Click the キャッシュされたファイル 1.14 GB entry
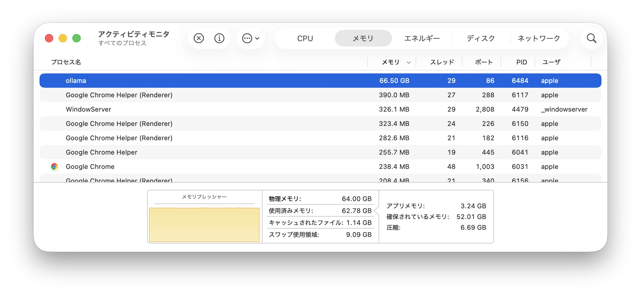The image size is (641, 296). [320, 223]
